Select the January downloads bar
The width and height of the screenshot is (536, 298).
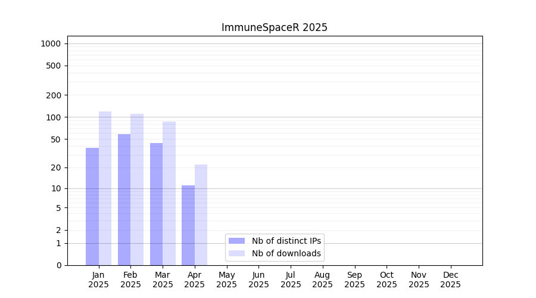coord(105,188)
